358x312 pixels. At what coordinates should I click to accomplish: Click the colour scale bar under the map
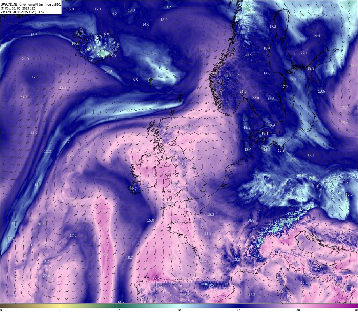[179, 306]
